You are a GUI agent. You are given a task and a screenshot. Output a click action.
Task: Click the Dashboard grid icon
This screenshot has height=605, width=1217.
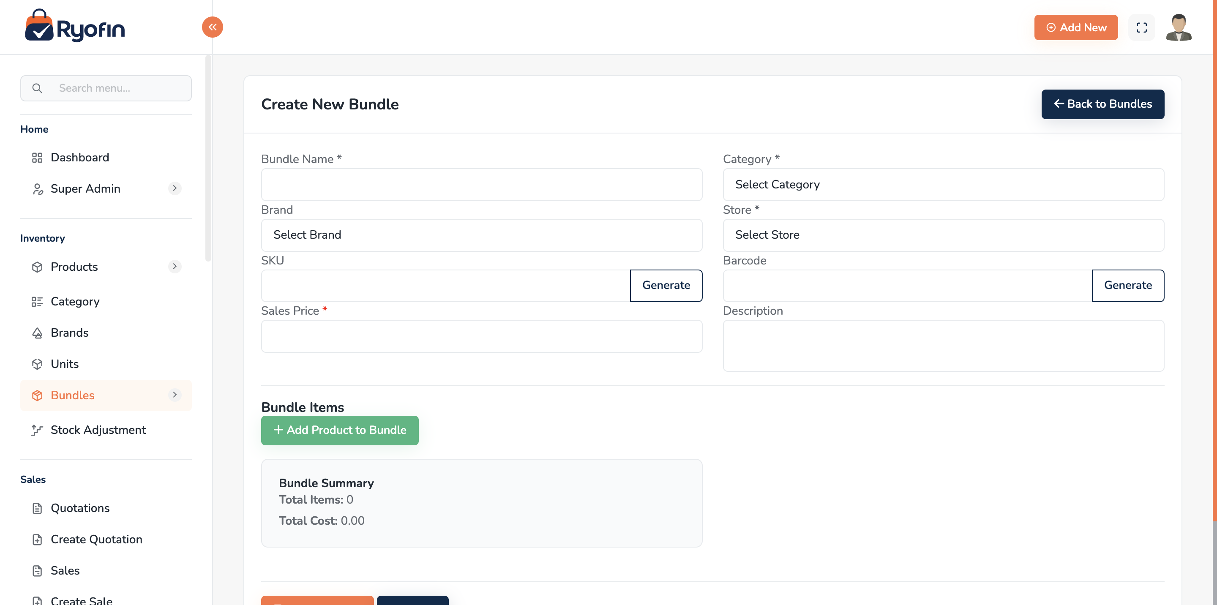coord(37,158)
